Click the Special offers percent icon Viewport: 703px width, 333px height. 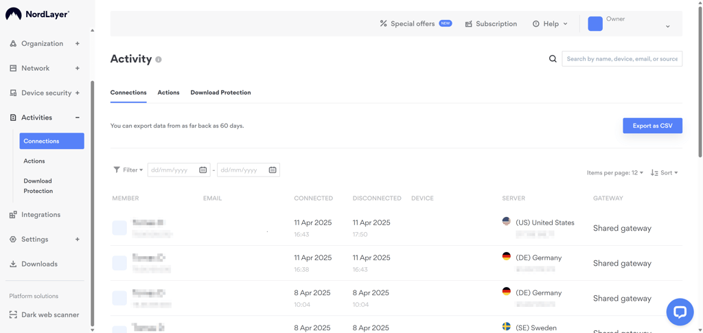[383, 24]
